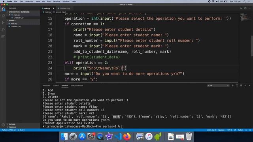Image resolution: width=253 pixels, height=142 pixels.
Task: Add a new terminal with plus icon
Action: point(232,86)
